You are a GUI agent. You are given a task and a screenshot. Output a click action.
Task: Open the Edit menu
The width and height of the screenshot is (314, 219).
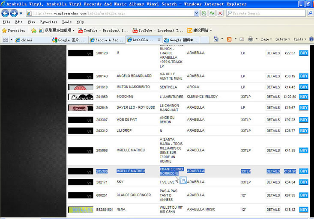[x=19, y=22]
